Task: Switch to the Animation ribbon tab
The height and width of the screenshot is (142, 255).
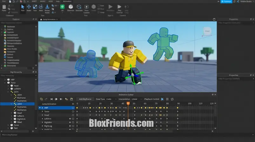Action: [x=67, y=1]
